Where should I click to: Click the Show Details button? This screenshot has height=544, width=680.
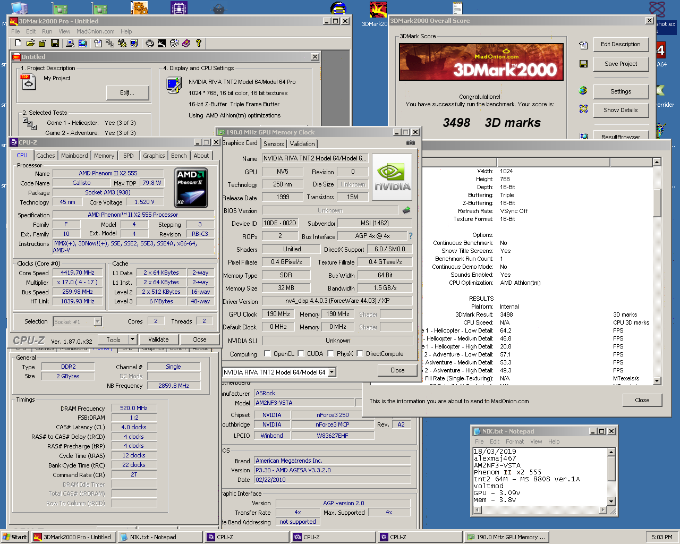click(x=620, y=110)
